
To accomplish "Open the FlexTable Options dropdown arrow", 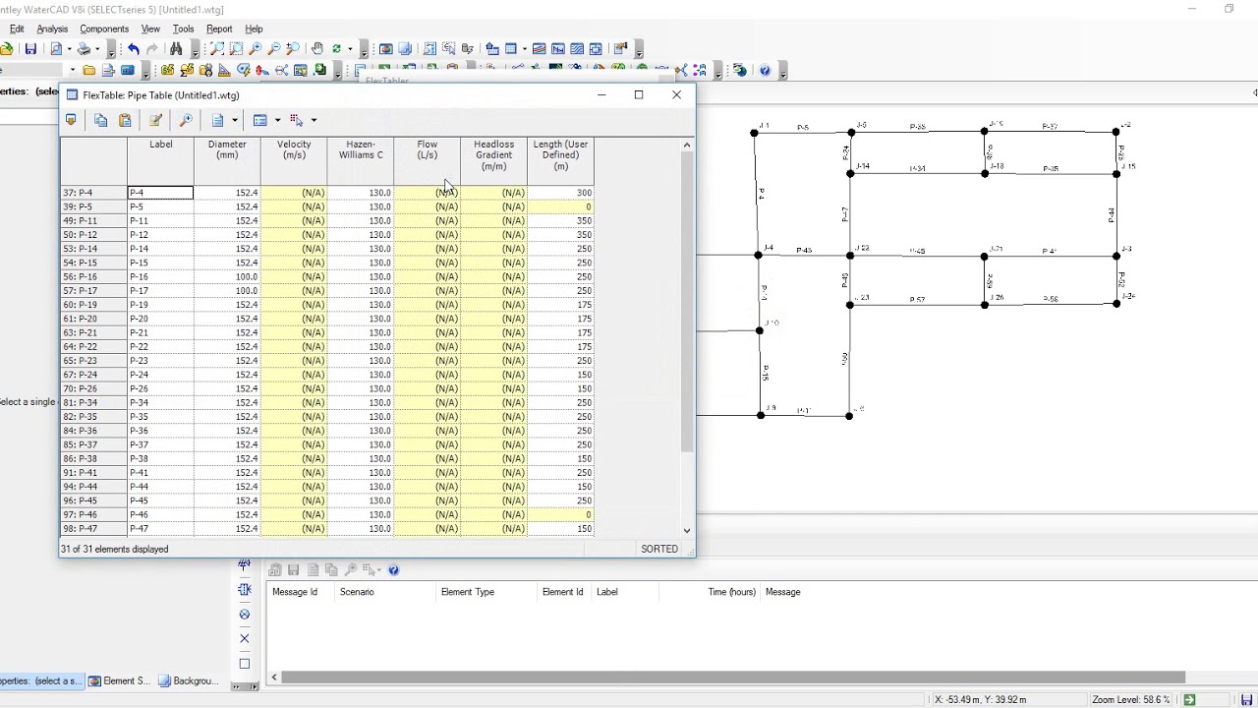I will (x=277, y=120).
